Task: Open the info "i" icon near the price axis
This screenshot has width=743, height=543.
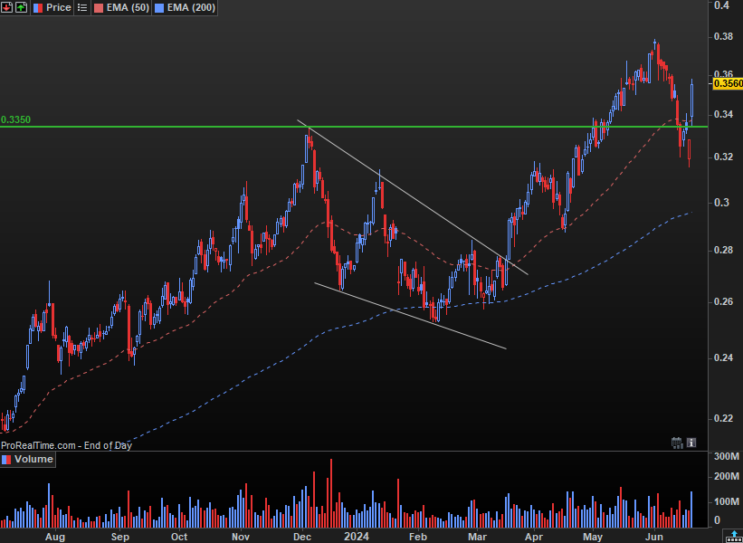Action: click(x=691, y=443)
